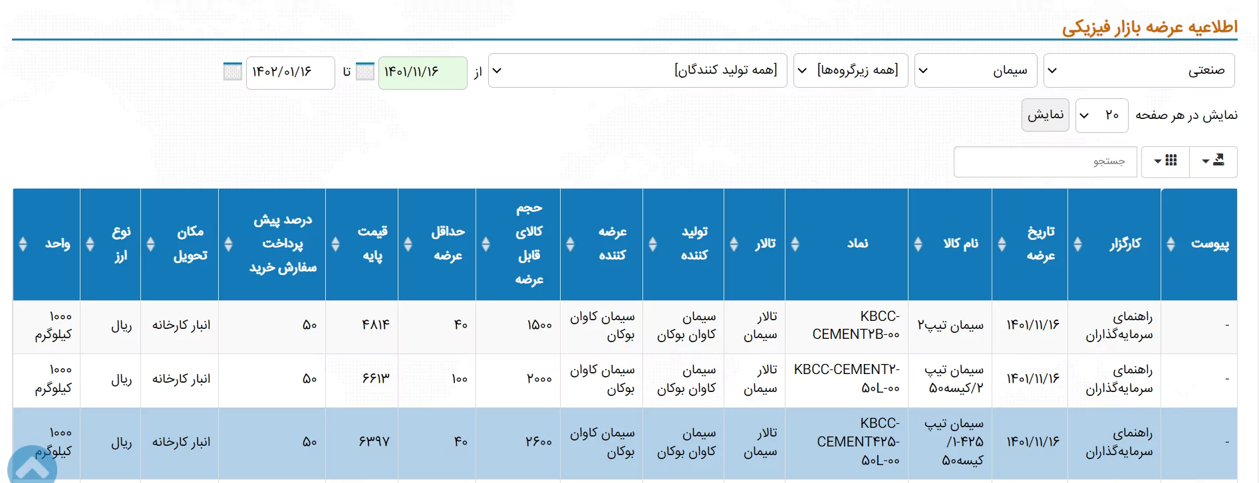The width and height of the screenshot is (1259, 483).
Task: Sort by حجم کالای قابل عرضه arrows
Action: (x=486, y=244)
